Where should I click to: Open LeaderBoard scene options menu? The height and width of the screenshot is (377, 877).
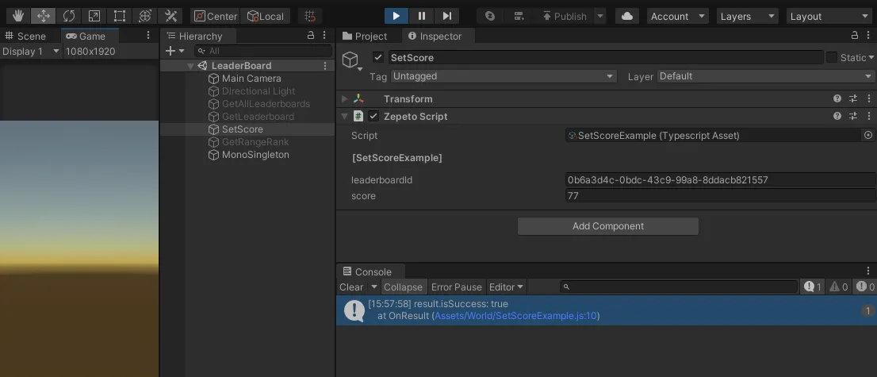click(x=325, y=66)
